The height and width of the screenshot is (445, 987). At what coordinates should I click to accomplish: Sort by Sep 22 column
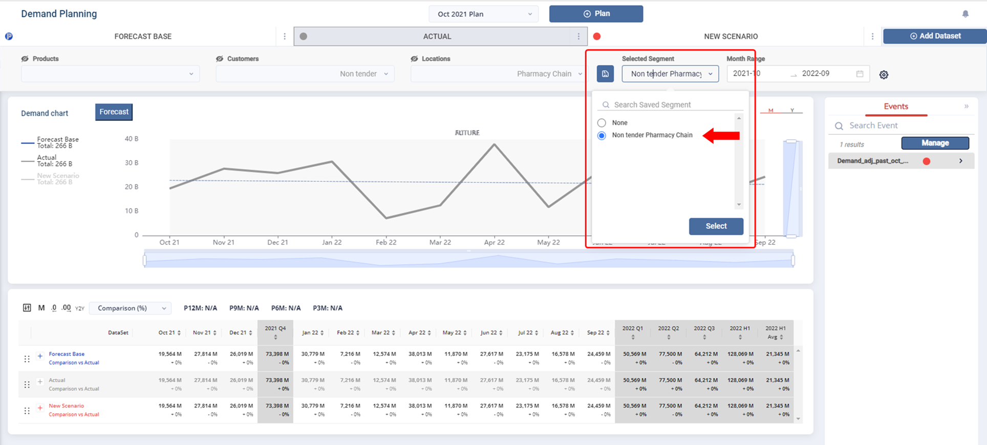608,333
